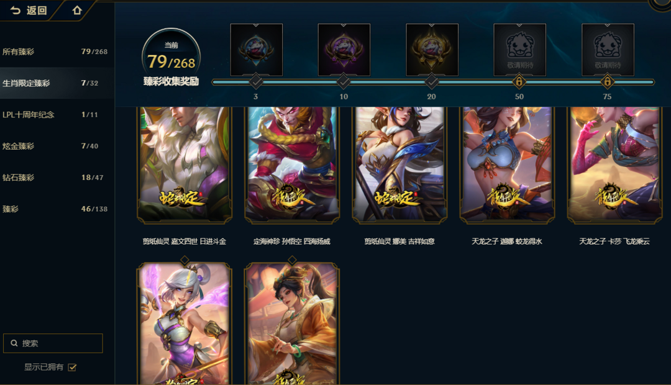Screen dimensions: 671x385
Task: Click the 搜索 search field
Action: pos(53,343)
